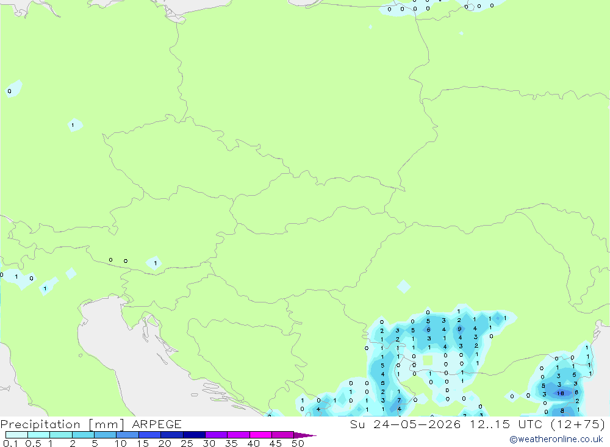Choose the navy swatch between 25 and 30
Image resolution: width=610 pixels, height=447 pixels.
(x=194, y=435)
